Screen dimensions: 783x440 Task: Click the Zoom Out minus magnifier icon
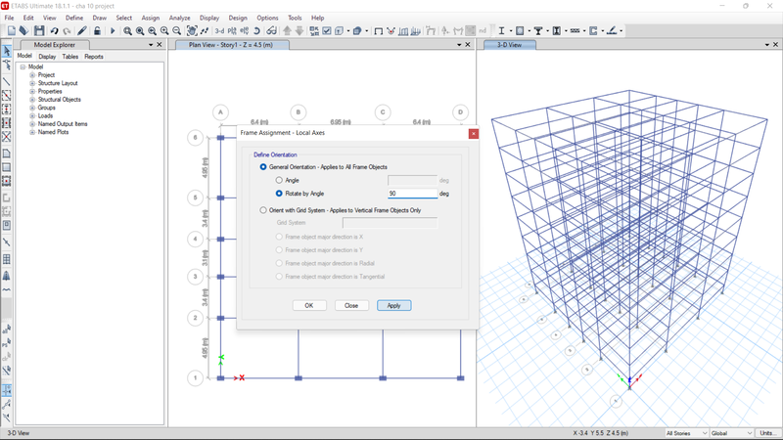[177, 31]
